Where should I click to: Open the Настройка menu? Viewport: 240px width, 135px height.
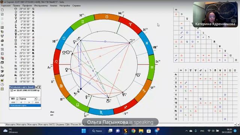click(x=64, y=6)
